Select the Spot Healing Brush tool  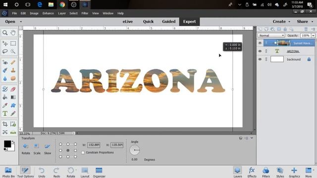(13, 62)
